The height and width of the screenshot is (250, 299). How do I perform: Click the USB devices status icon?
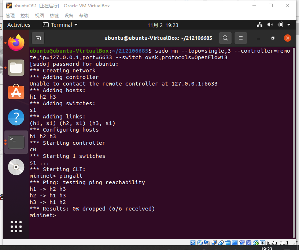point(221,243)
